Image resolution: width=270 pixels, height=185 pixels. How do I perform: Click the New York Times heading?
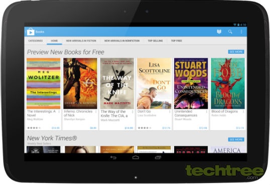[52, 138]
